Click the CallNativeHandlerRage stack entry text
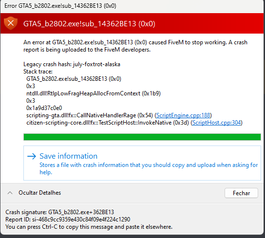This screenshot has width=265, height=238. (x=90, y=115)
